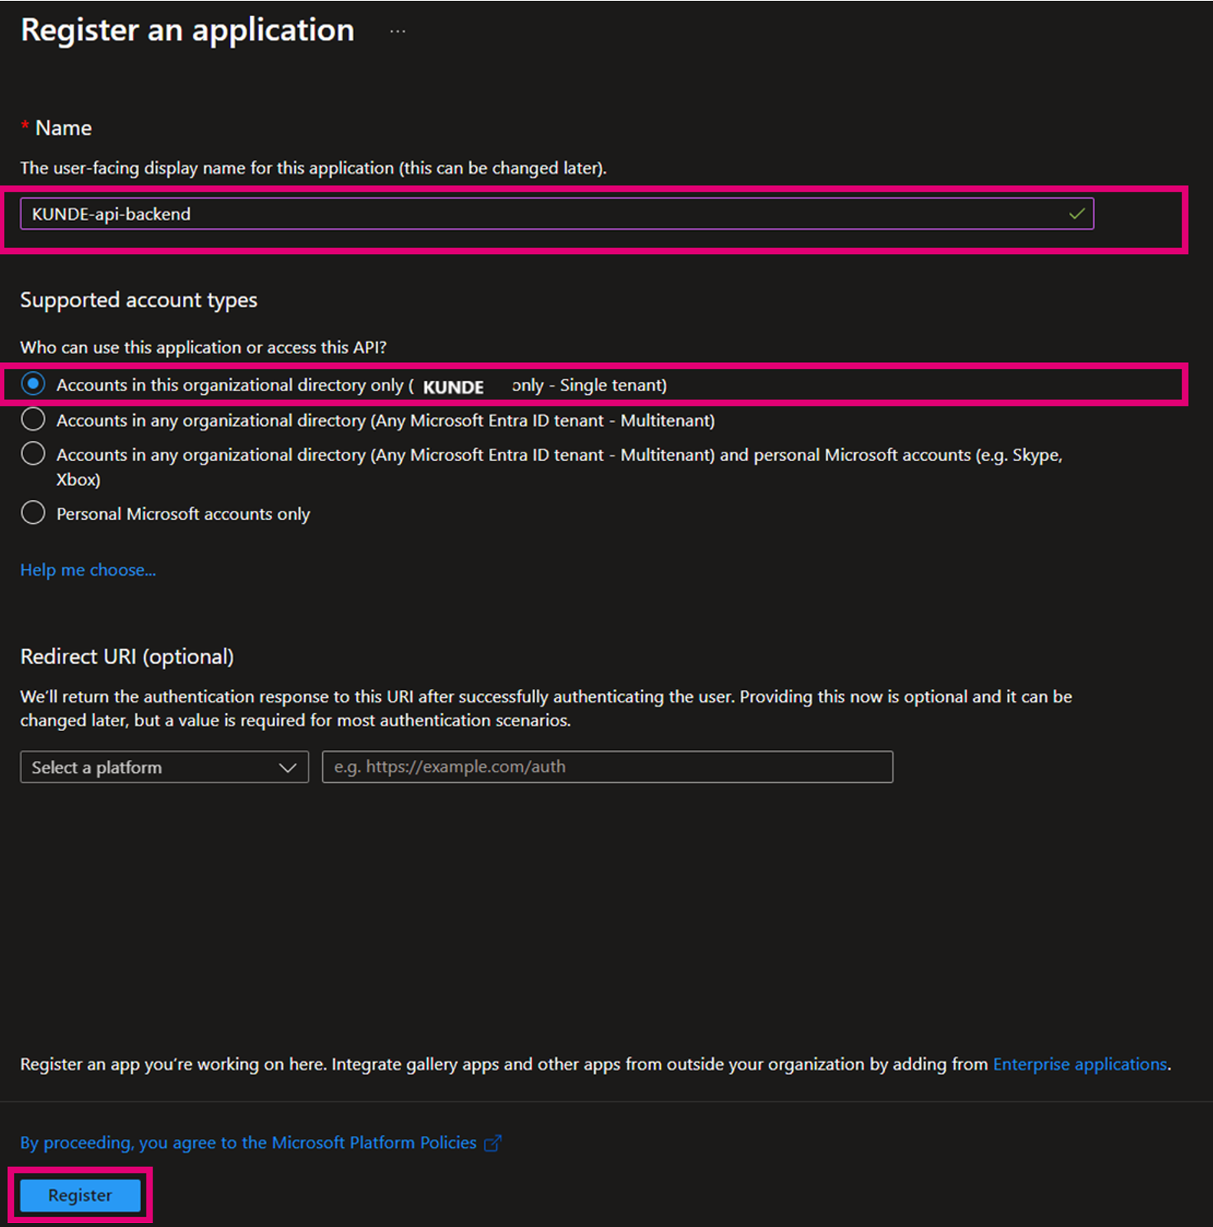Click the 'Redirect URI (optional)' heading

point(127,656)
